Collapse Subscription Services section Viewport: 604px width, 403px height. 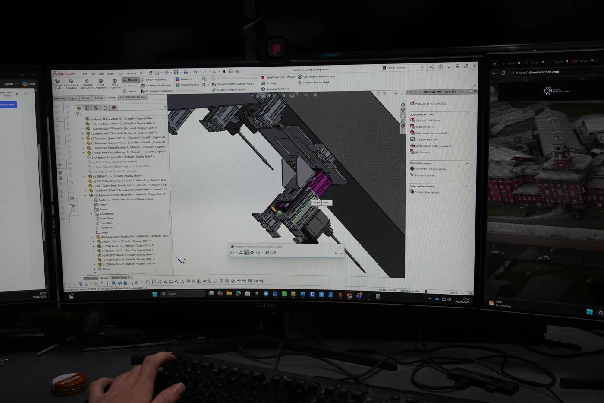pyautogui.click(x=467, y=187)
